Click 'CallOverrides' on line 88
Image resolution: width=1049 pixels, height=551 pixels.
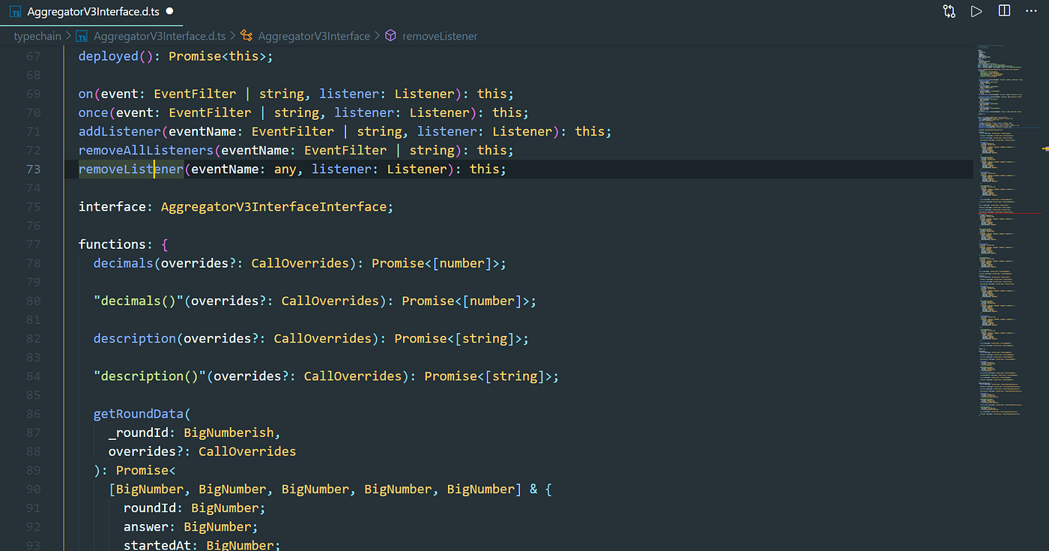click(247, 451)
